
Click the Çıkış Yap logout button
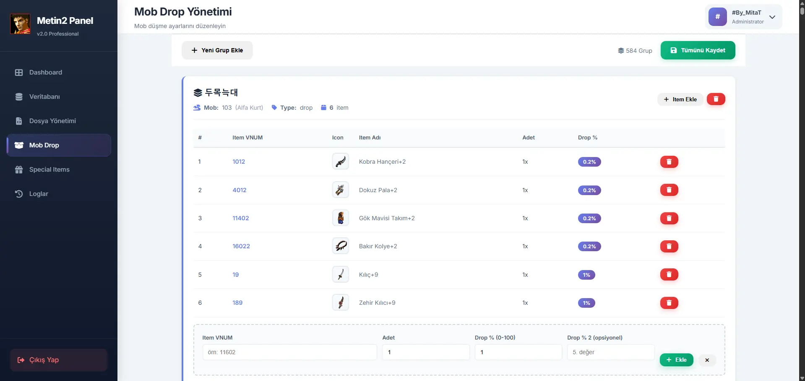pos(58,360)
